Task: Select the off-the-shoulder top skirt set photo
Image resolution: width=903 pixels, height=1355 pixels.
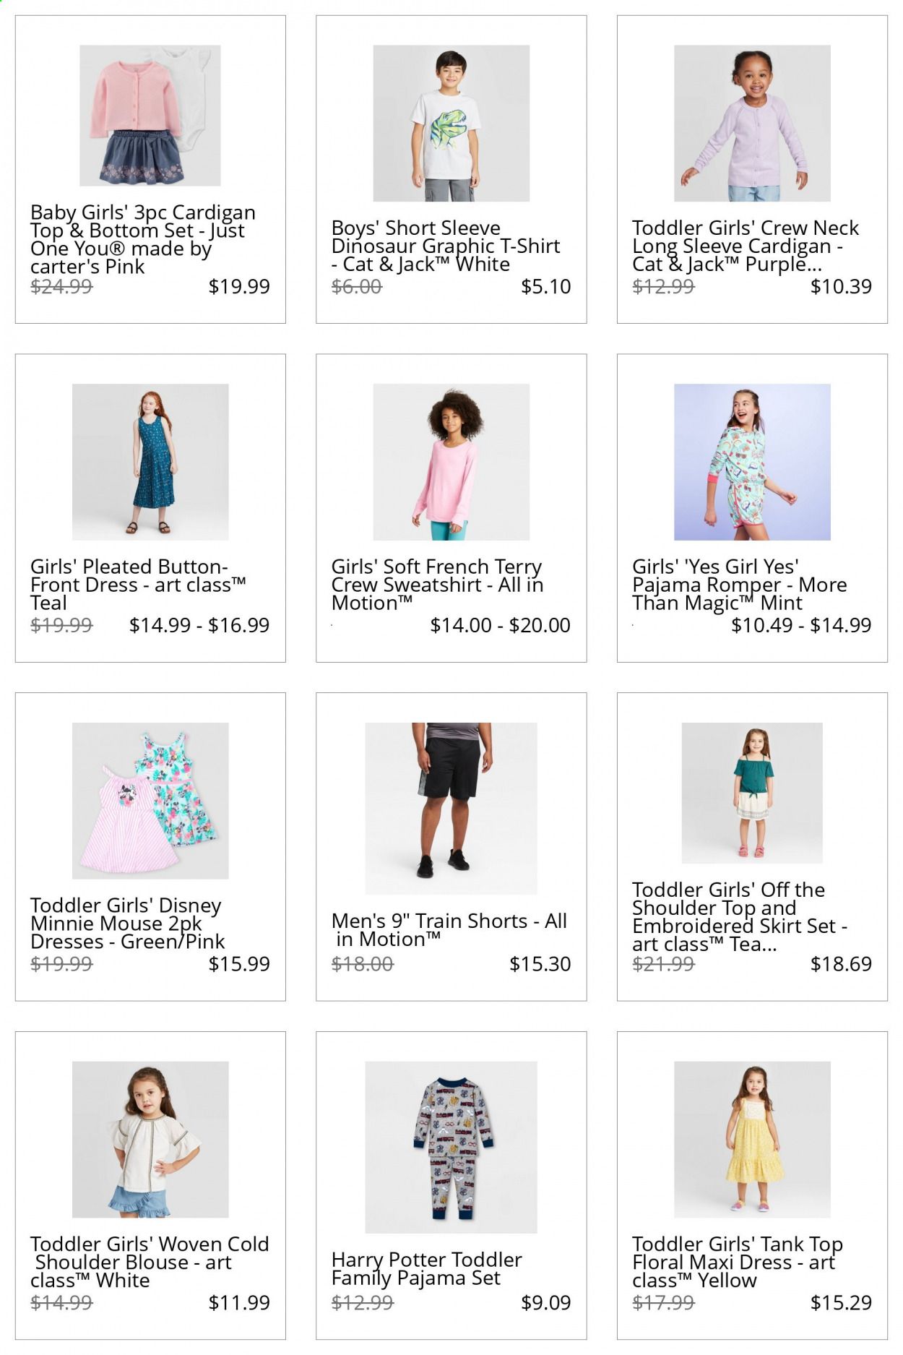Action: [752, 793]
